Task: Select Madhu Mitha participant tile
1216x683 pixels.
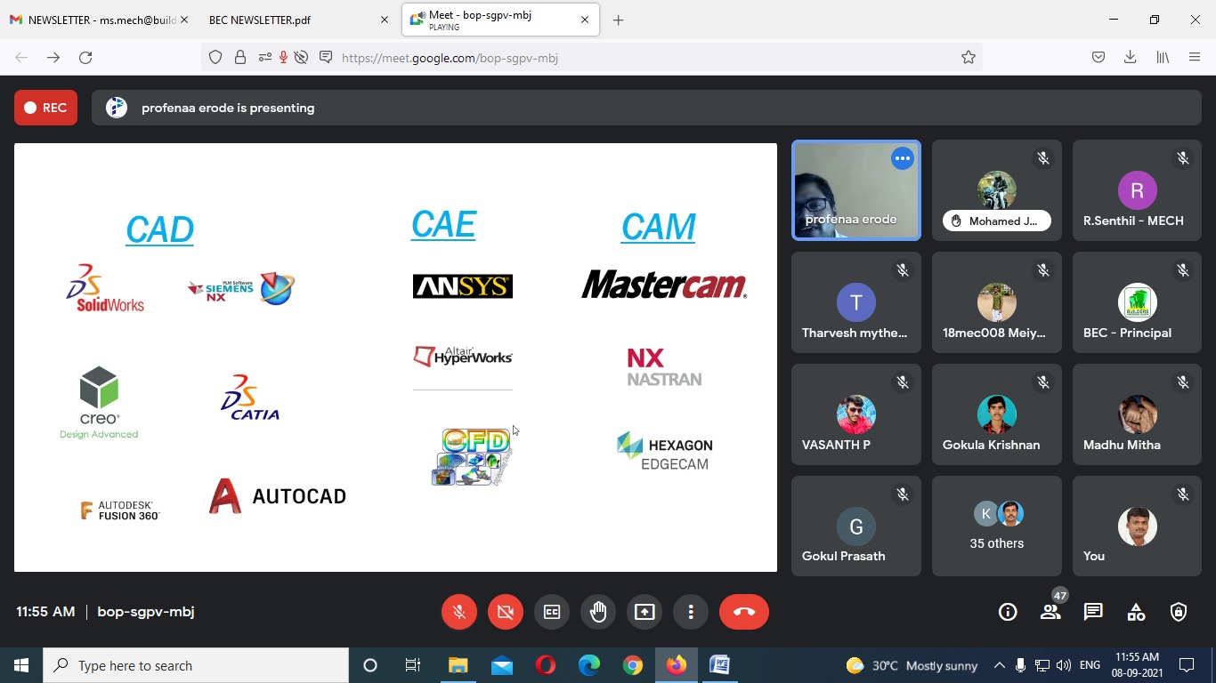Action: coord(1137,414)
